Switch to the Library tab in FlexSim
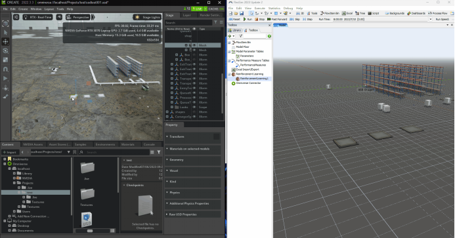This screenshot has height=238, width=455. (x=235, y=30)
